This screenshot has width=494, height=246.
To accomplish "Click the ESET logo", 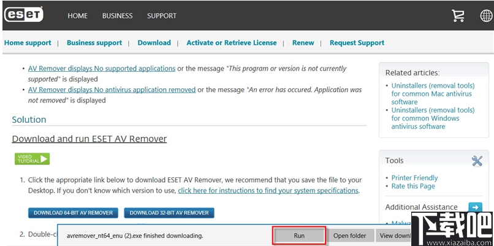I will (x=23, y=15).
